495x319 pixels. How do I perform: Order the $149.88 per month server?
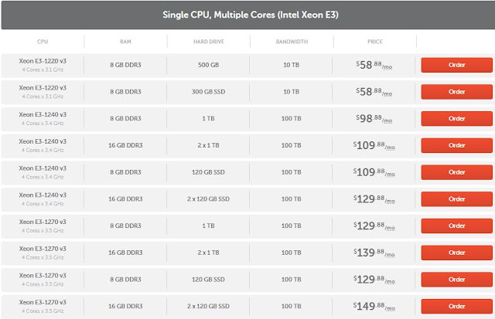[456, 306]
